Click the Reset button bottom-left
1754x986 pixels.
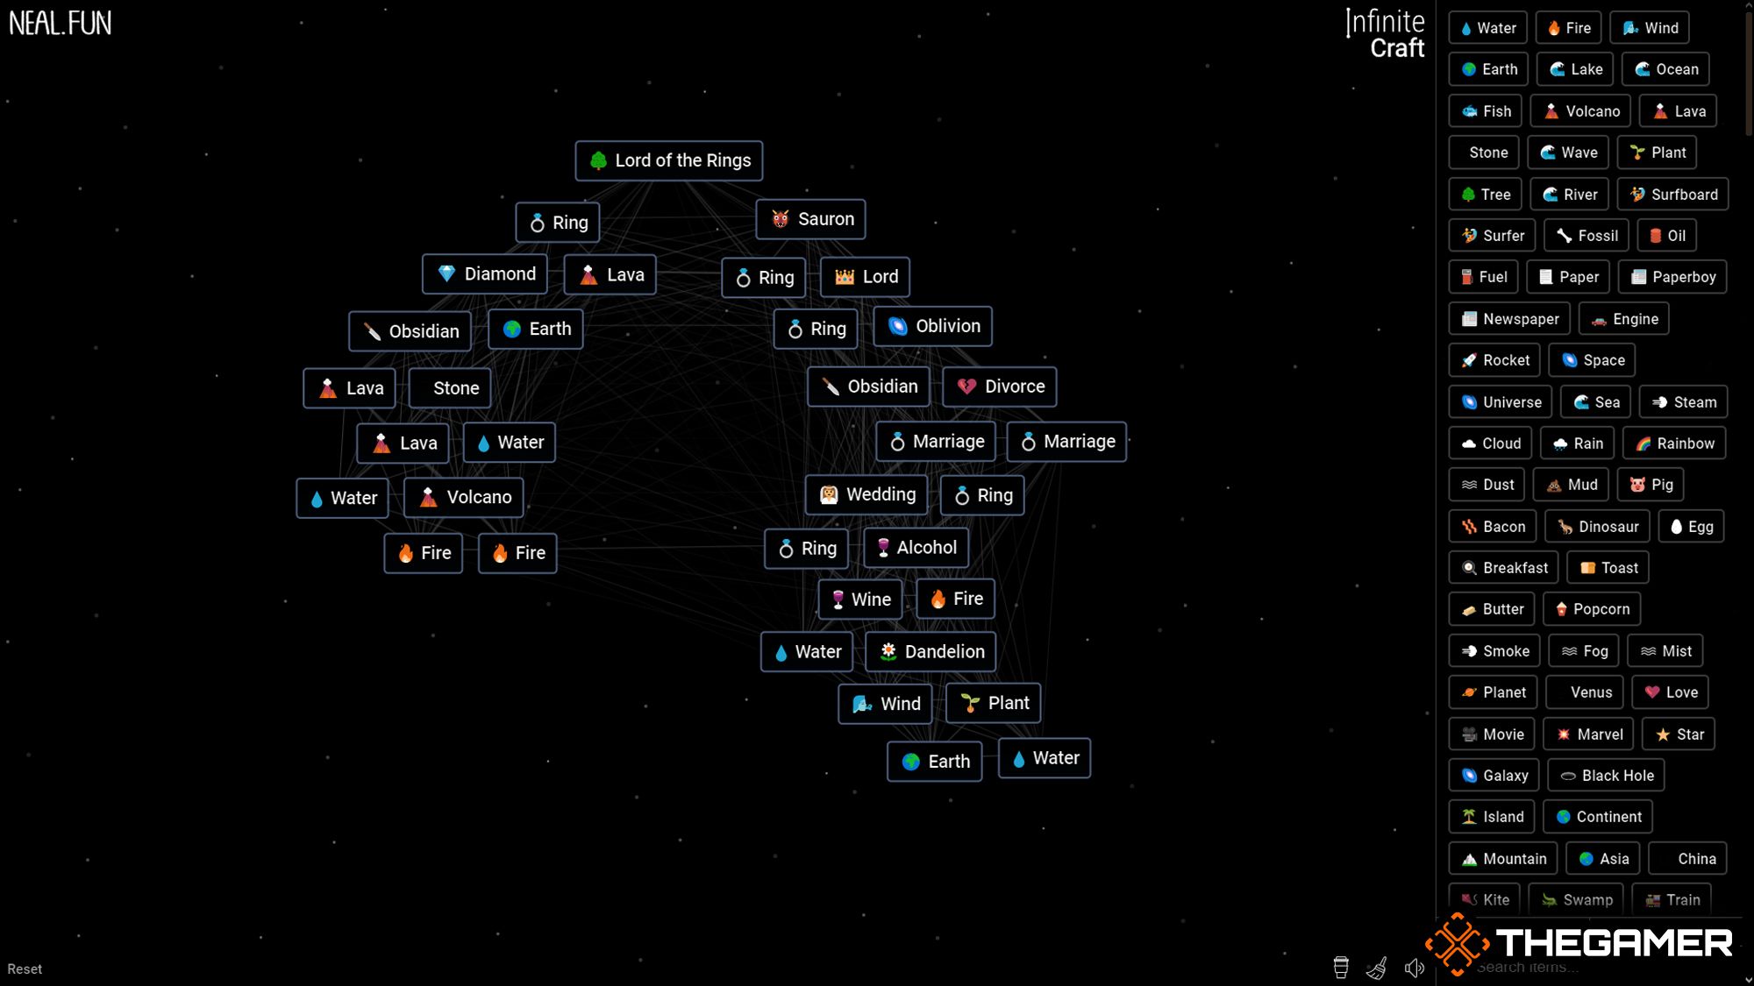(x=24, y=969)
